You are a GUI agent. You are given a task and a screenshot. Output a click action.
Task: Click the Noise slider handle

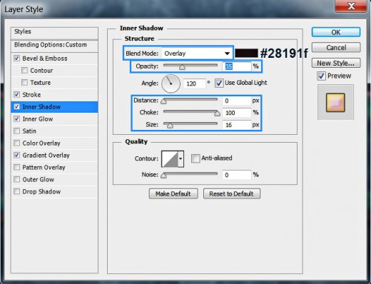163,176
